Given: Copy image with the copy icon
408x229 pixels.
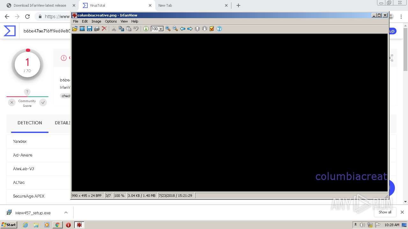Looking at the screenshot, I should [x=121, y=29].
